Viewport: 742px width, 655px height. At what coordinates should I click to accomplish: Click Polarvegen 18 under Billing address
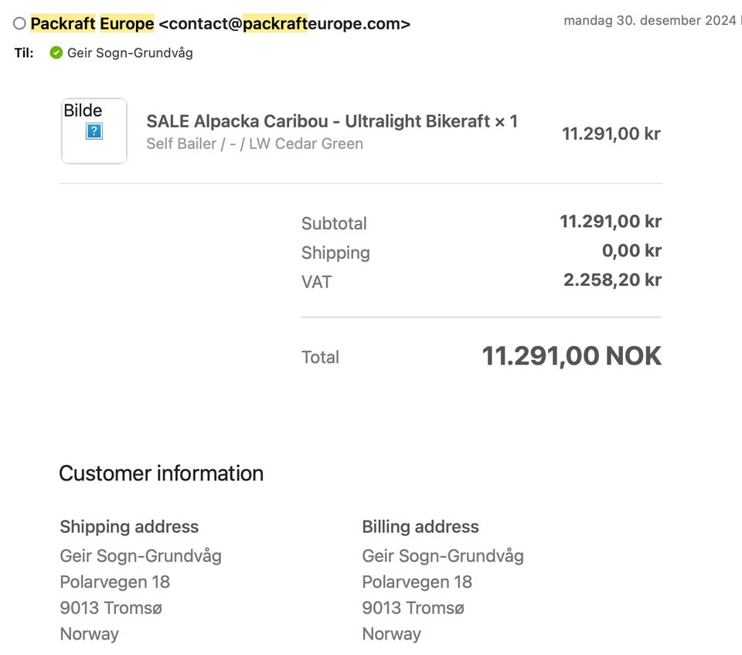417,582
